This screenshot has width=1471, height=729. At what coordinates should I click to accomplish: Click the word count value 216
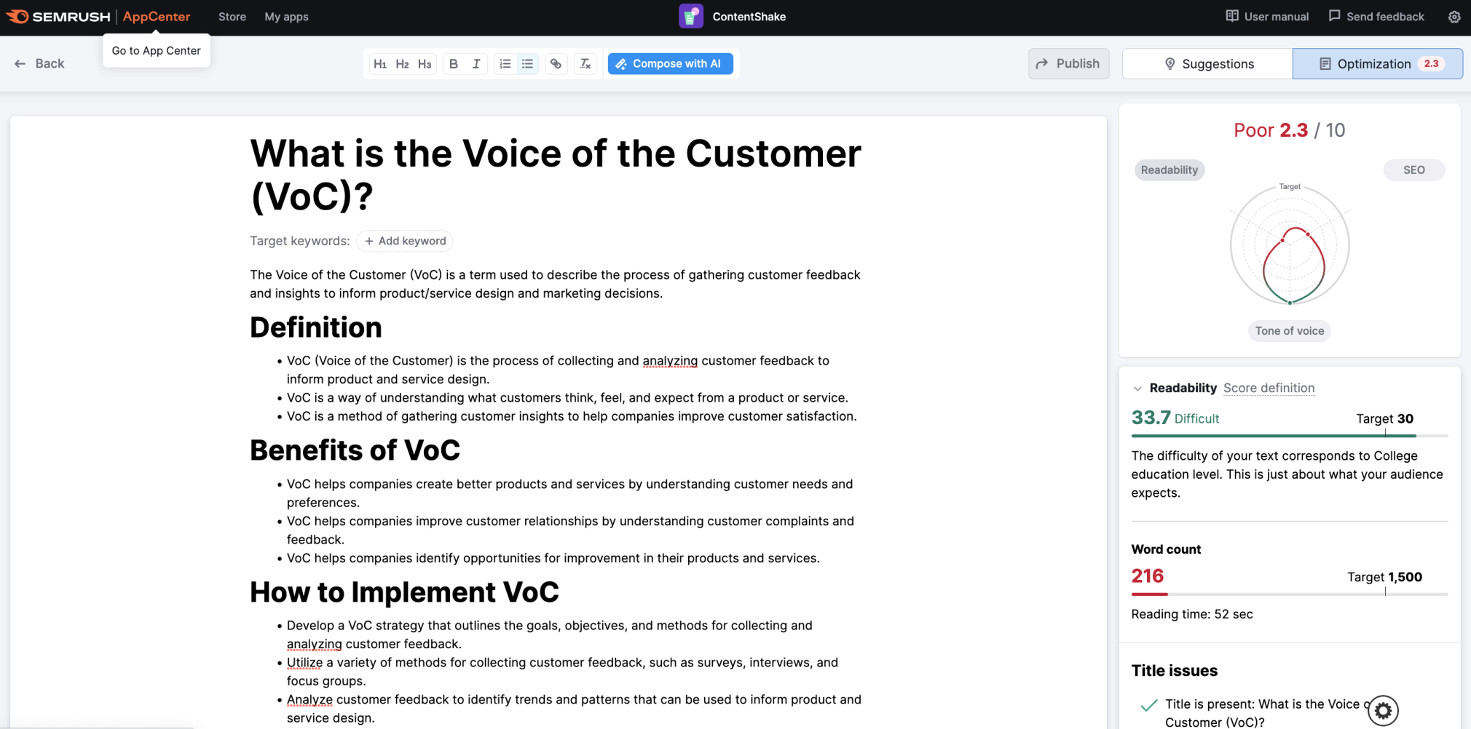1148,576
